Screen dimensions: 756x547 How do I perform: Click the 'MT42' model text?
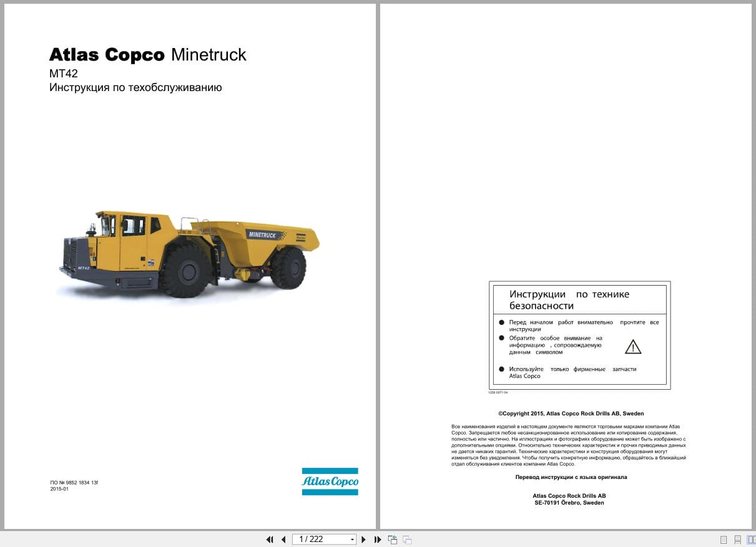[64, 74]
